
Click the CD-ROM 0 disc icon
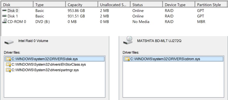[x=4, y=21]
